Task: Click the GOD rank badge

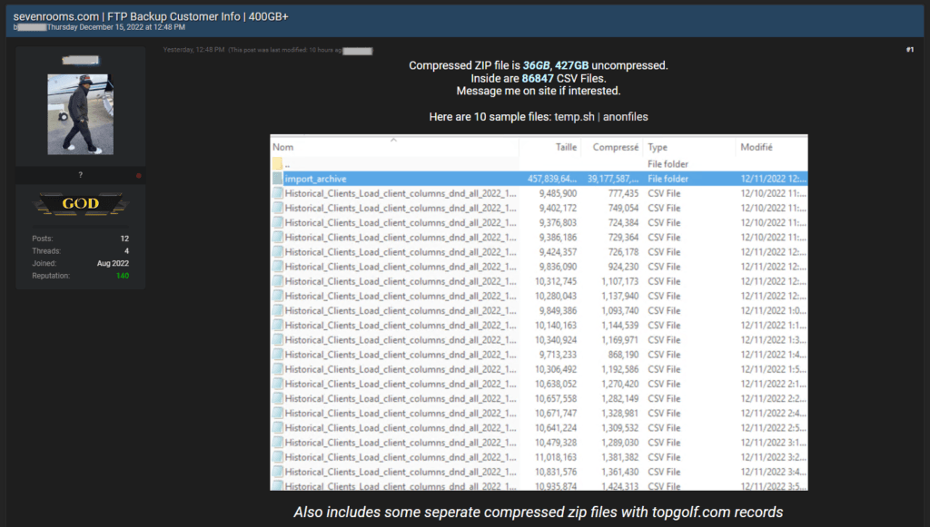Action: (81, 204)
